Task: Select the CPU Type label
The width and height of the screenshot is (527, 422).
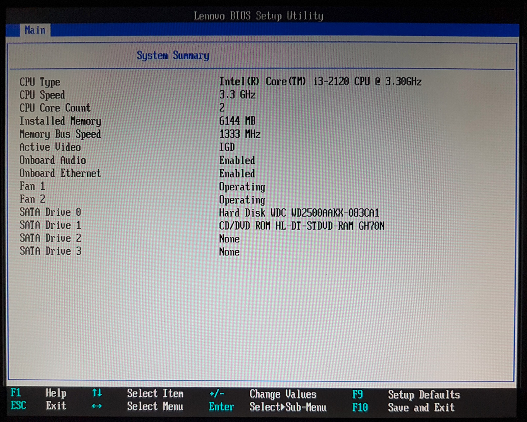Action: point(40,82)
